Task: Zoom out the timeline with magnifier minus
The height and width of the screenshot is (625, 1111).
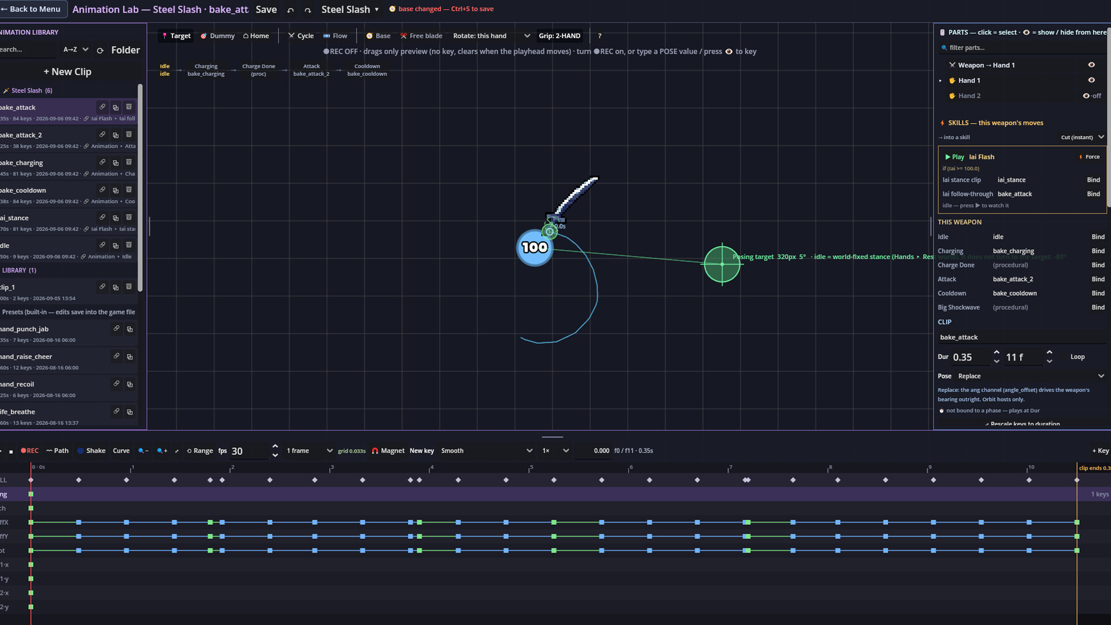Action: pyautogui.click(x=143, y=451)
